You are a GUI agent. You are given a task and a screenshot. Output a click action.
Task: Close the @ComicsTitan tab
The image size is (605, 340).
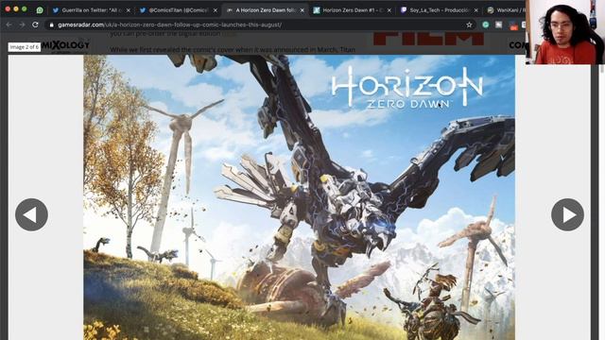point(216,10)
